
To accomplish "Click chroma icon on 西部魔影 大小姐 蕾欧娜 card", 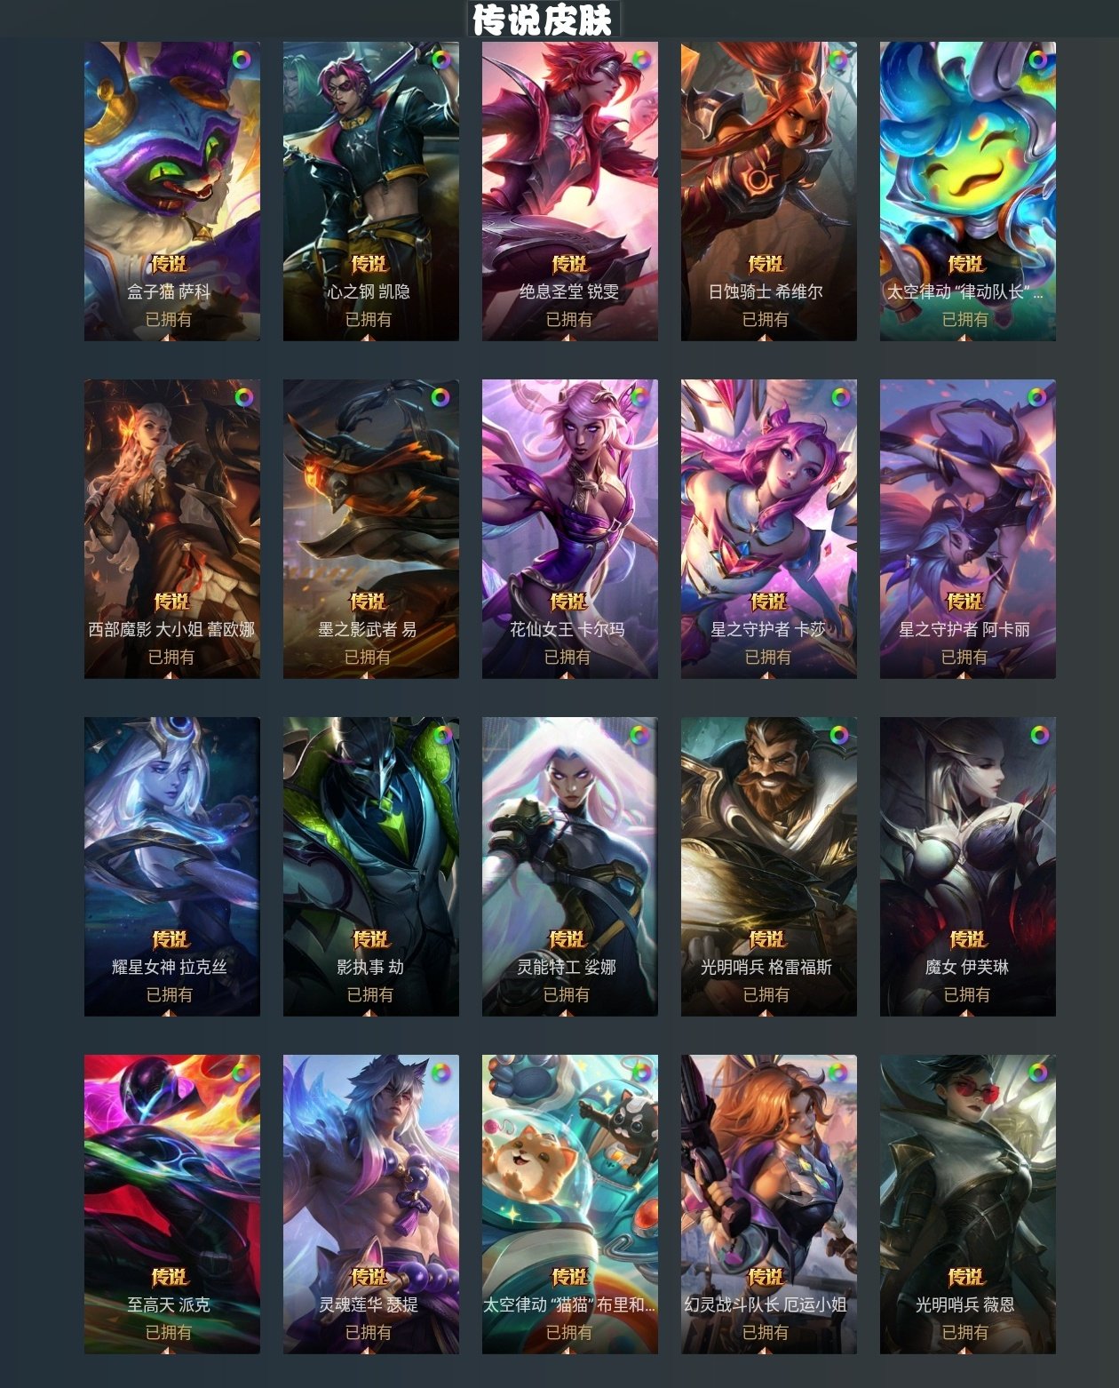I will point(243,397).
